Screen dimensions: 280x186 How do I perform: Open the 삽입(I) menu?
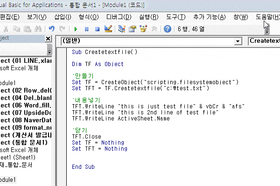pyautogui.click(x=63, y=17)
